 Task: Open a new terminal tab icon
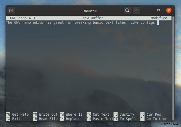[11, 11]
